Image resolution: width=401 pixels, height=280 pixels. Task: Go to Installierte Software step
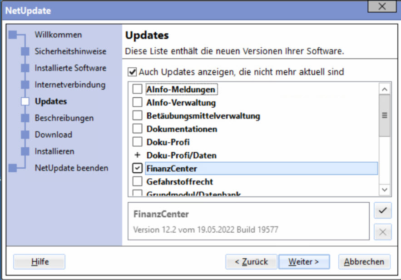click(x=70, y=68)
